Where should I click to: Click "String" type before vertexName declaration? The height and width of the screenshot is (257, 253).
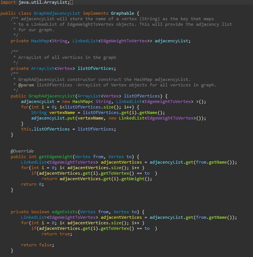coord(39,113)
